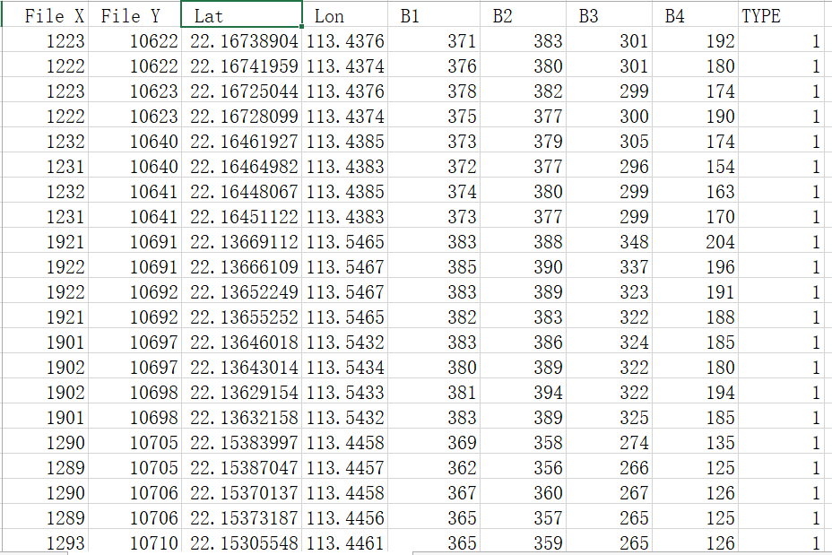Viewport: 832px width, 555px height.
Task: Select the Lat cell 22.16728099
Action: (241, 116)
